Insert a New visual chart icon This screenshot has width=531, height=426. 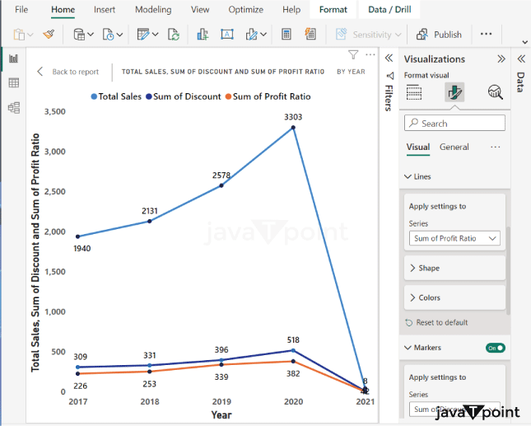pyautogui.click(x=203, y=35)
